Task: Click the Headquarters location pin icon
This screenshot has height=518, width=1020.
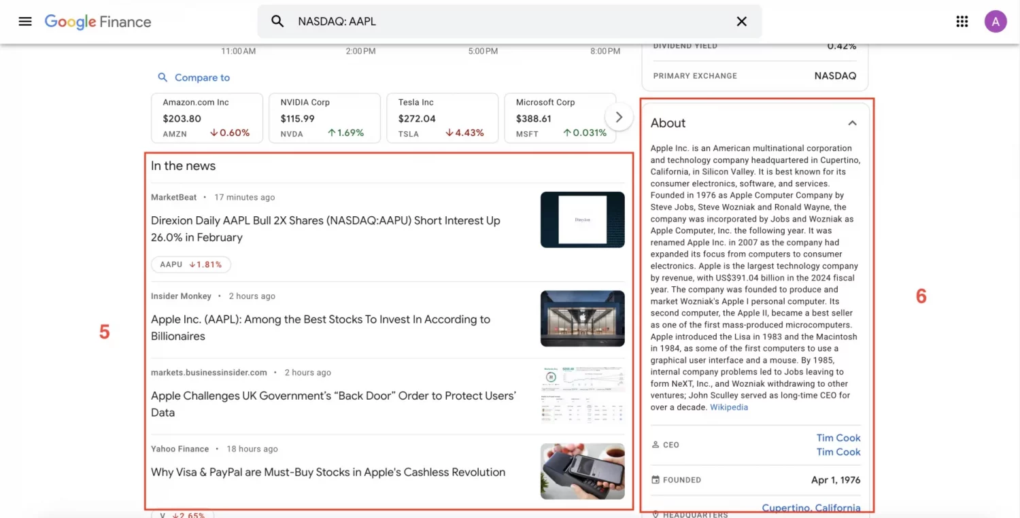Action: (x=656, y=515)
